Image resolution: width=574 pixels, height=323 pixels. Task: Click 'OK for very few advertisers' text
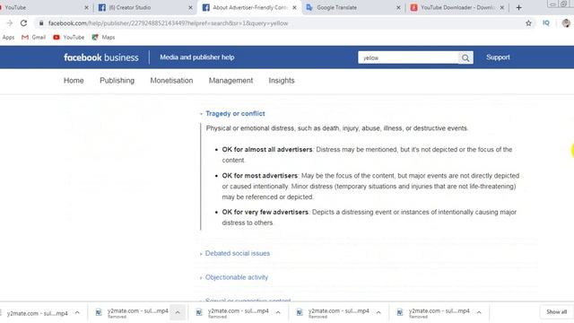coord(265,212)
